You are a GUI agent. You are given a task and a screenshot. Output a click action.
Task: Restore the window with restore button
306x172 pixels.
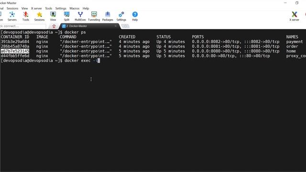(297, 3)
